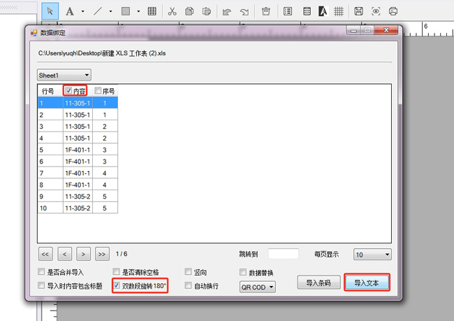Uncheck the 内容 column checkbox

[x=68, y=91]
